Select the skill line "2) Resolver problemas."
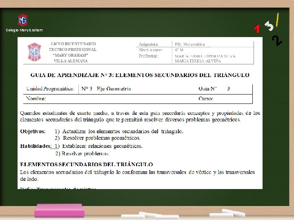294x220 pixels. (82, 154)
